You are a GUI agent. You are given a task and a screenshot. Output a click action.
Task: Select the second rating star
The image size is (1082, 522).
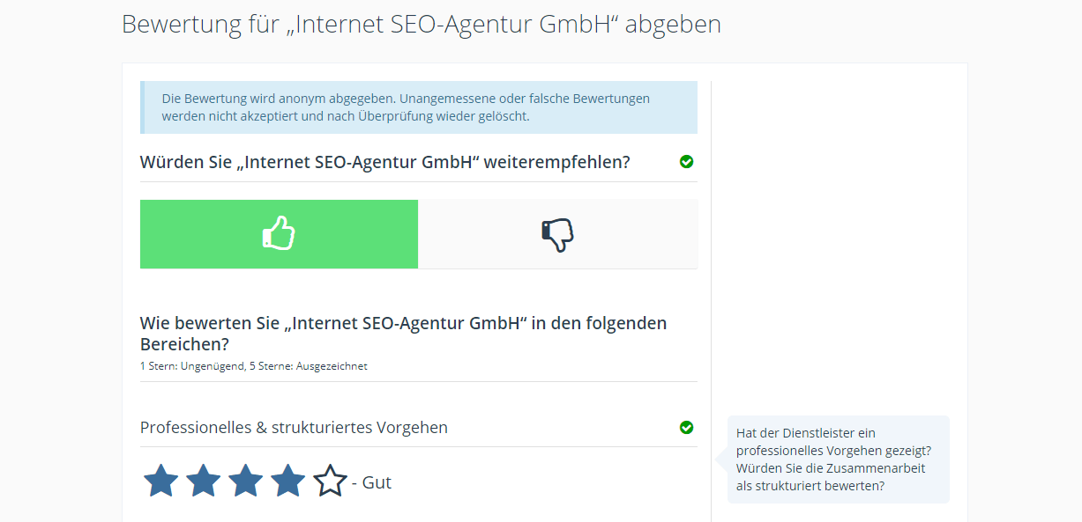tap(204, 482)
